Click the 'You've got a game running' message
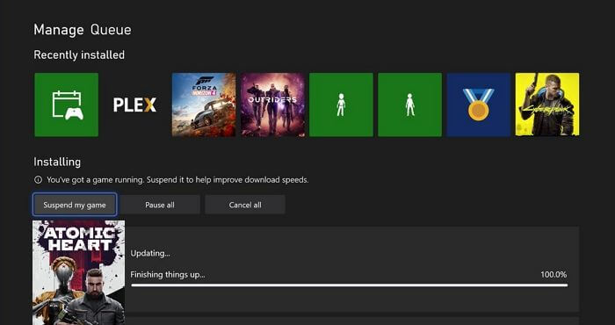The width and height of the screenshot is (615, 325). click(x=177, y=180)
